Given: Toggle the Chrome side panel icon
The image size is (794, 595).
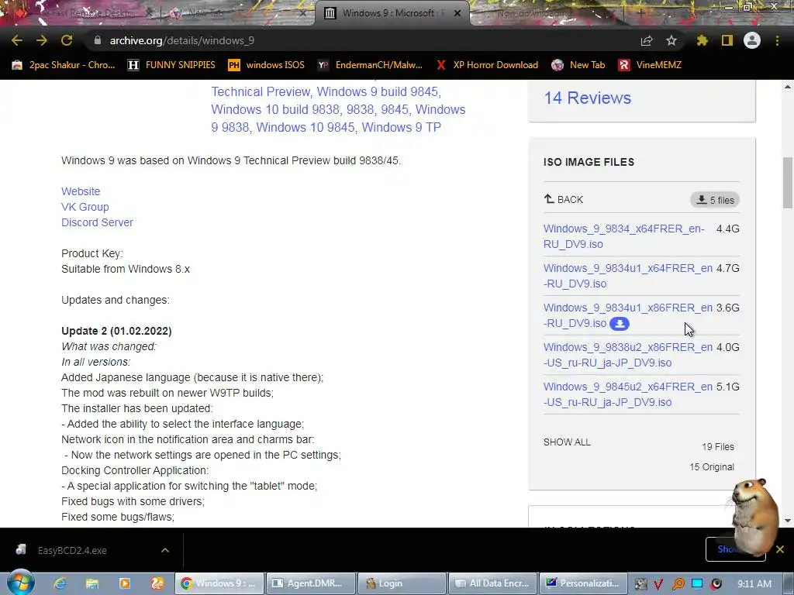Looking at the screenshot, I should coord(727,40).
